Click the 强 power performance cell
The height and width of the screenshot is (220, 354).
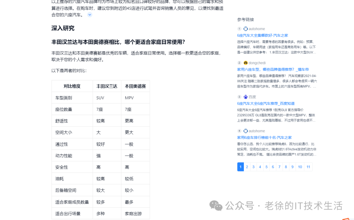(98, 156)
